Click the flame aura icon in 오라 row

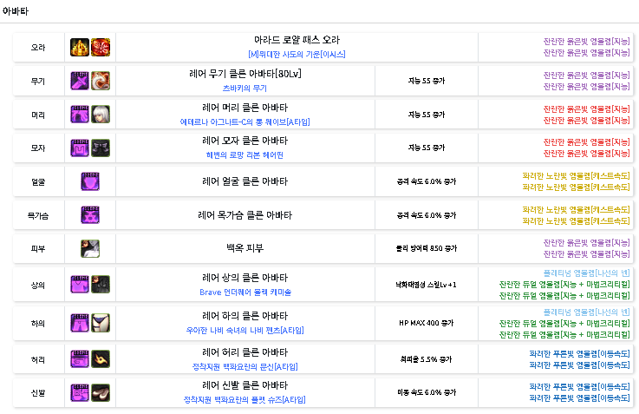80,47
